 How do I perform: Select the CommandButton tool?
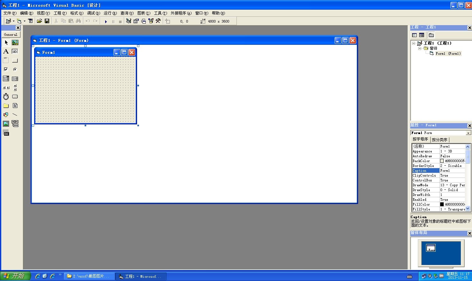(x=15, y=60)
